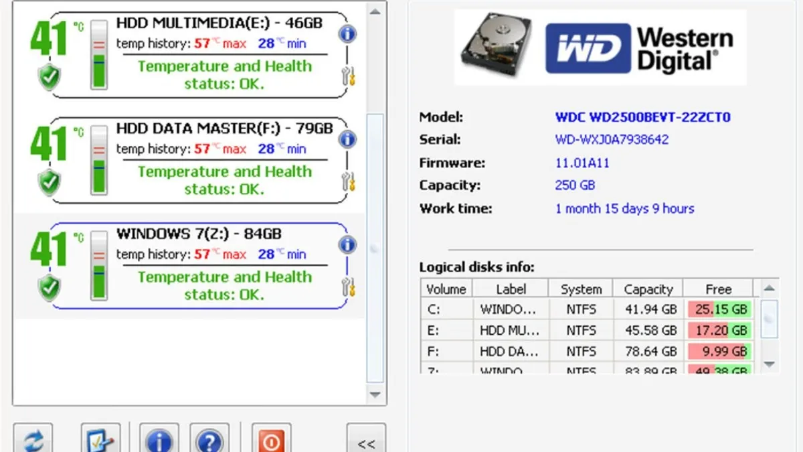This screenshot has width=803, height=452.
Task: Open help with question mark button
Action: tap(209, 439)
